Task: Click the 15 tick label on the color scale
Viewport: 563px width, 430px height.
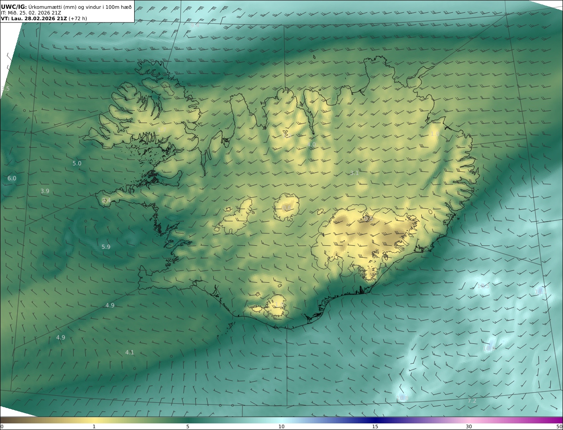Action: click(x=375, y=426)
